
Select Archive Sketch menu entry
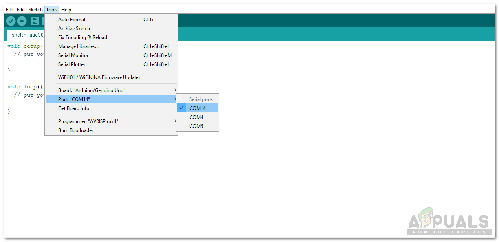[x=111, y=29]
